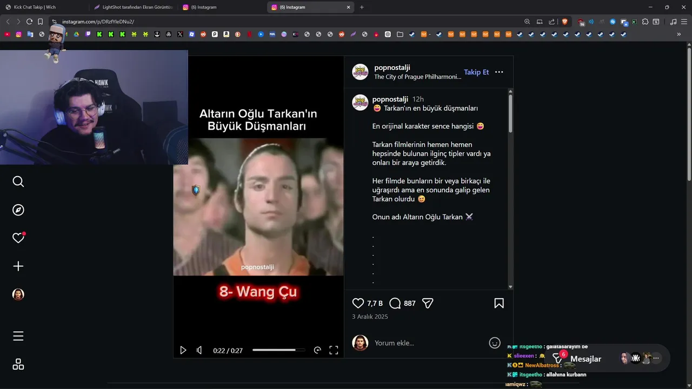692x389 pixels.
Task: Open the Google Translate bookmark
Action: point(30,34)
